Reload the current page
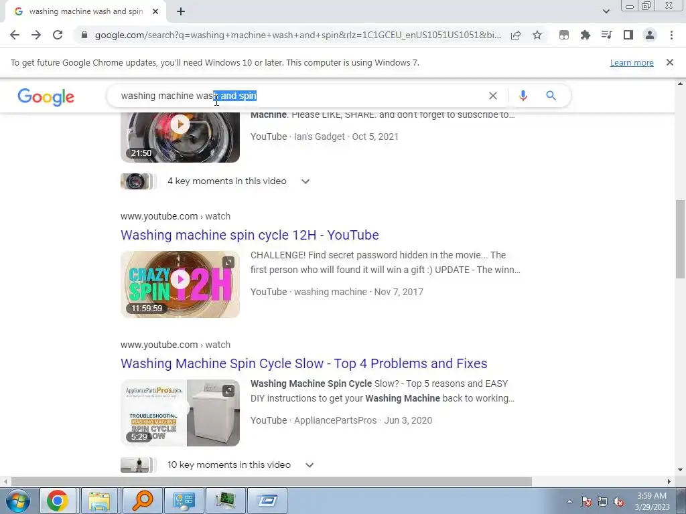 (58, 35)
